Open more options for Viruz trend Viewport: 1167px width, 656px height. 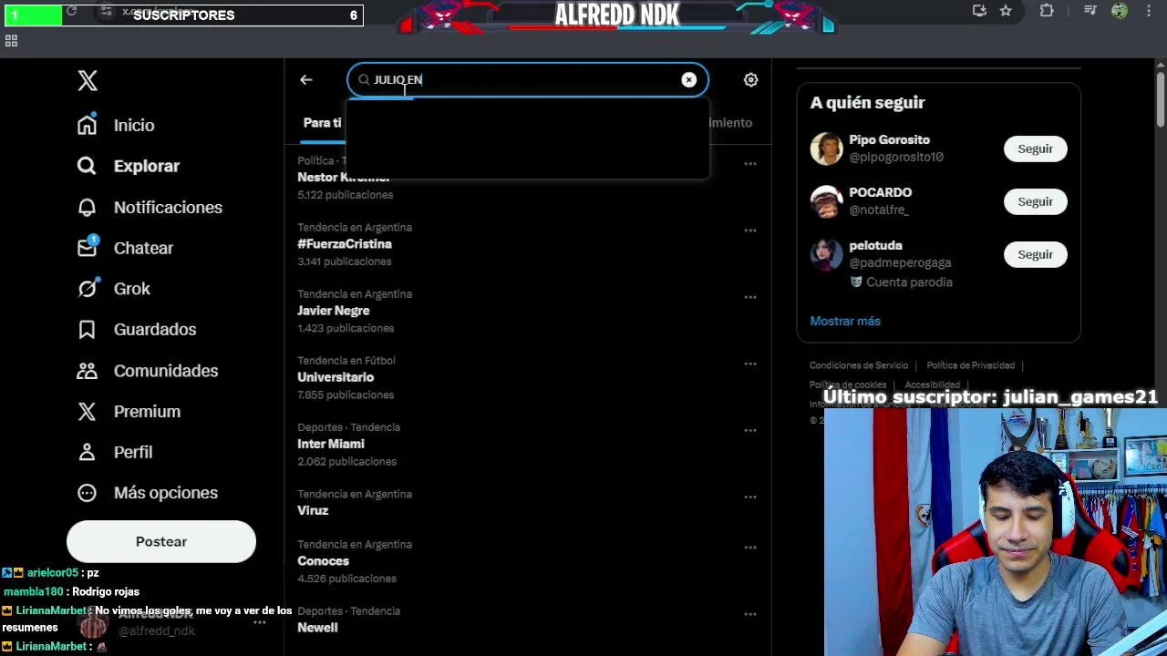pos(749,497)
